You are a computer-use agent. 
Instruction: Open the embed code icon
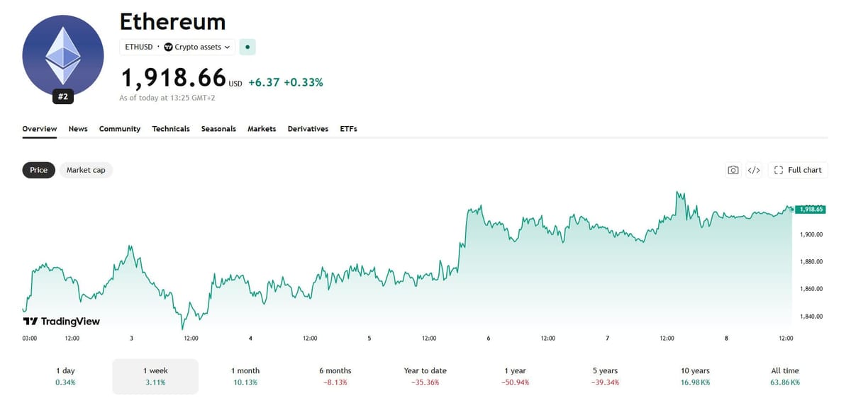pyautogui.click(x=754, y=170)
